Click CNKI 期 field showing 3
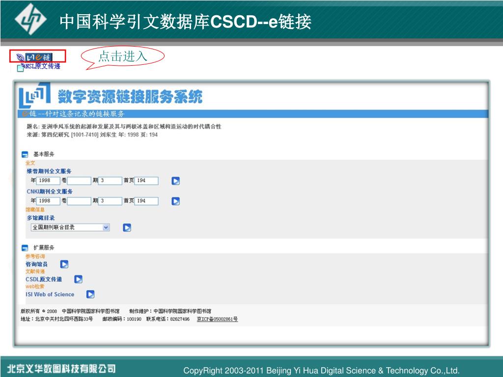503x377 pixels. point(110,201)
